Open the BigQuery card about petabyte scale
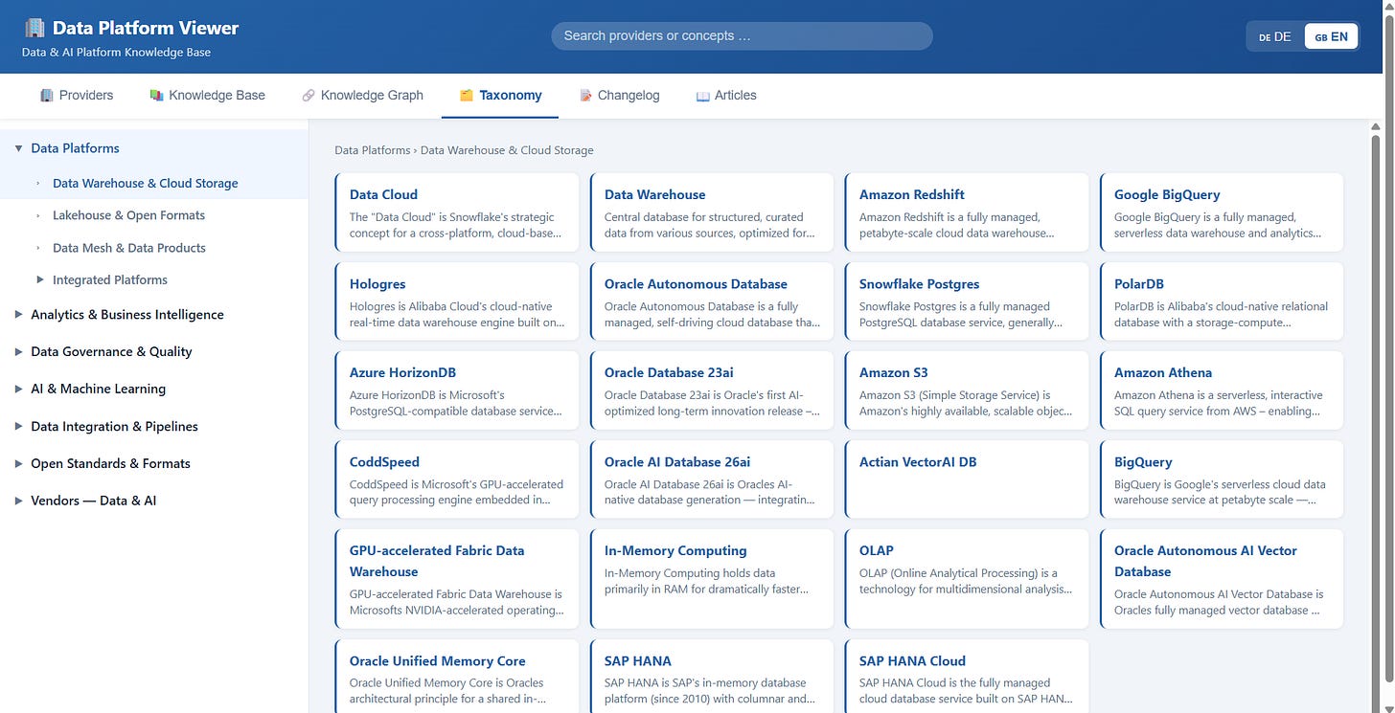Screen dimensions: 1395x713 pos(1222,479)
